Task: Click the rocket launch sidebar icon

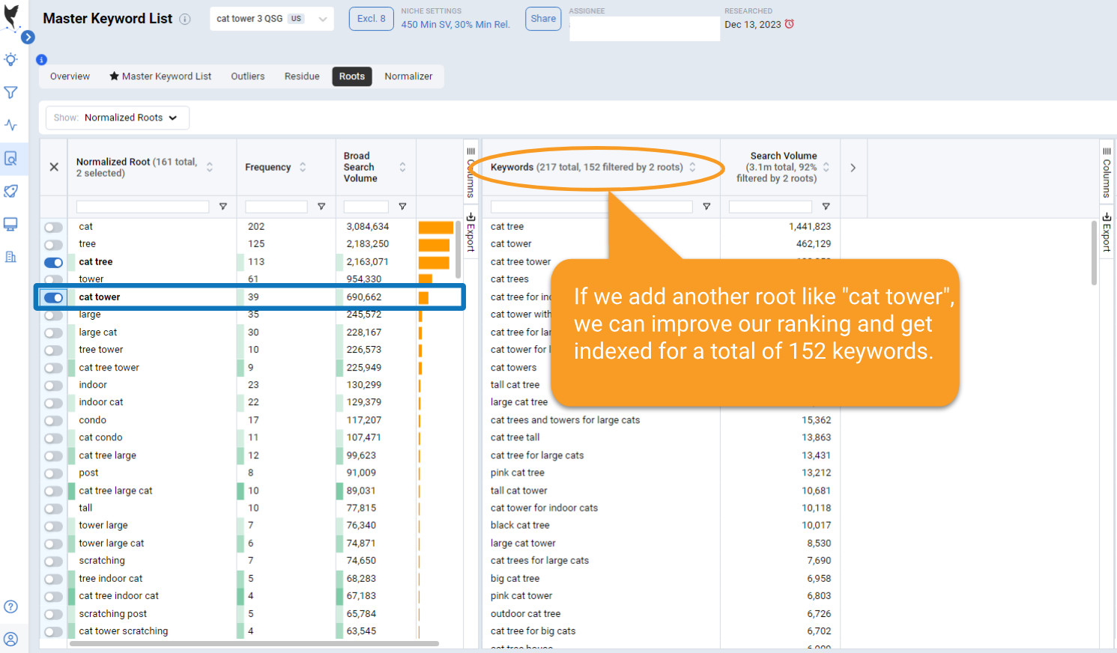Action: point(10,191)
